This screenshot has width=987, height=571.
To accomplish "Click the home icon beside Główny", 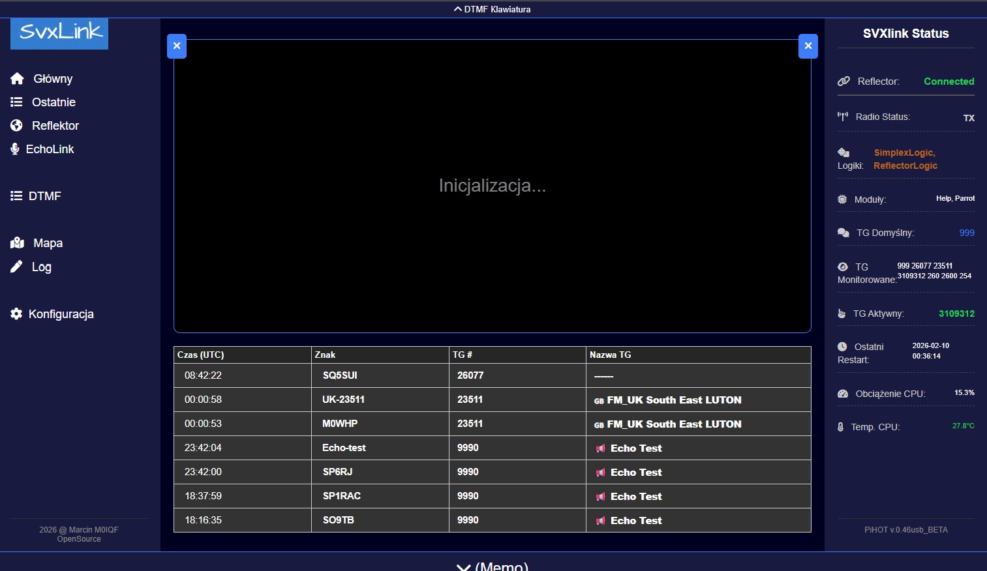I will tap(17, 79).
